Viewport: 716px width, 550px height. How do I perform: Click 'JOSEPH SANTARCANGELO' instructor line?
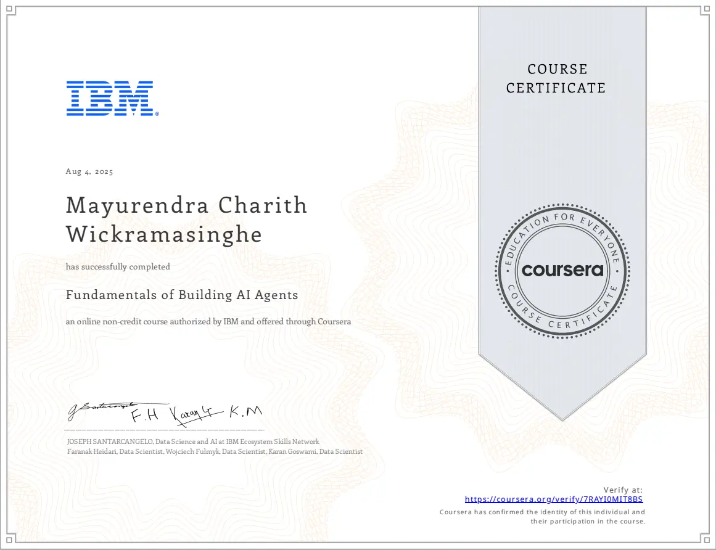tap(193, 442)
